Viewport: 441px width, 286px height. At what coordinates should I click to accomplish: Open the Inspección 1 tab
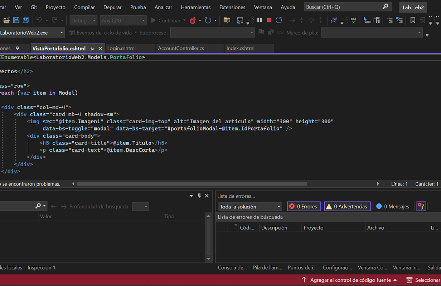(x=42, y=267)
